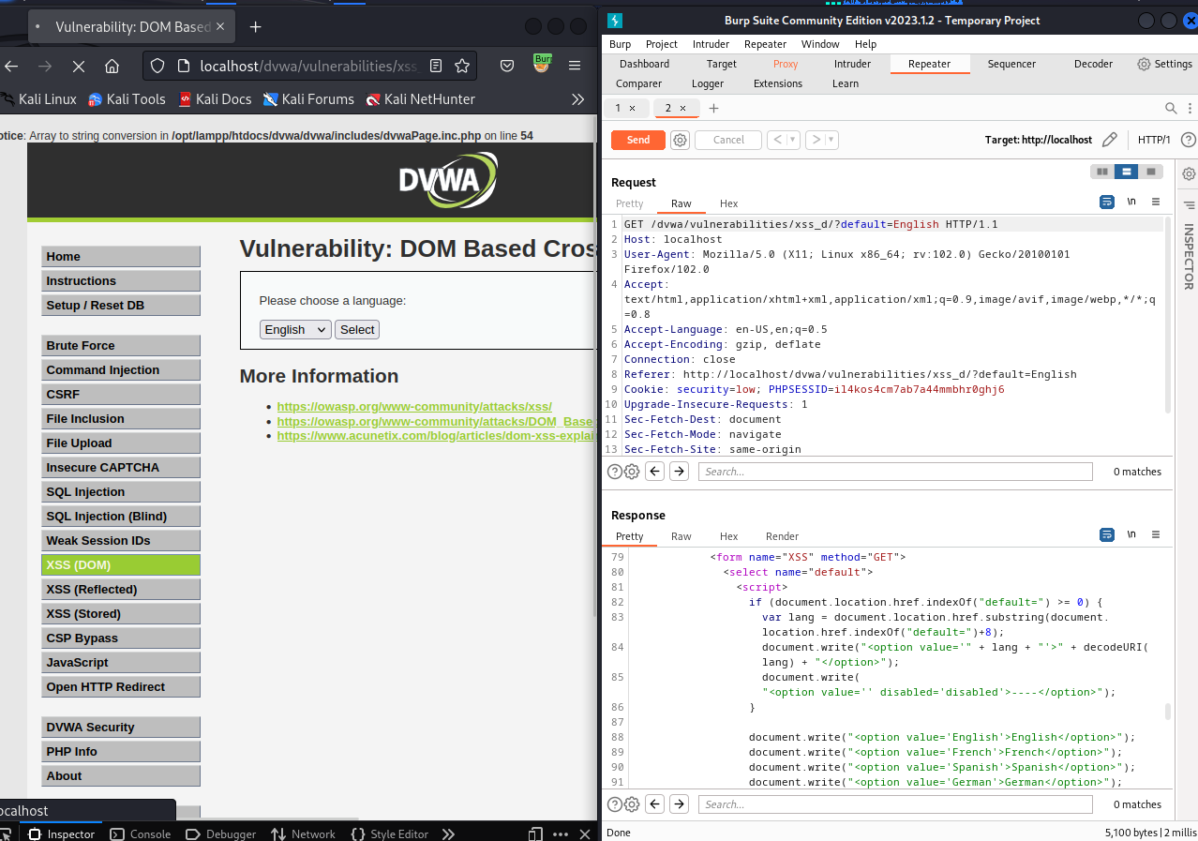Toggle request non-printable chars \n button

[x=1131, y=202]
